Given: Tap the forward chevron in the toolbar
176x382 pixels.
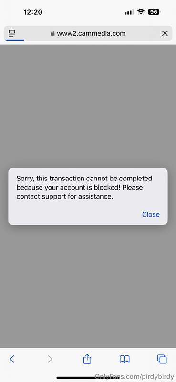Looking at the screenshot, I should (50, 359).
